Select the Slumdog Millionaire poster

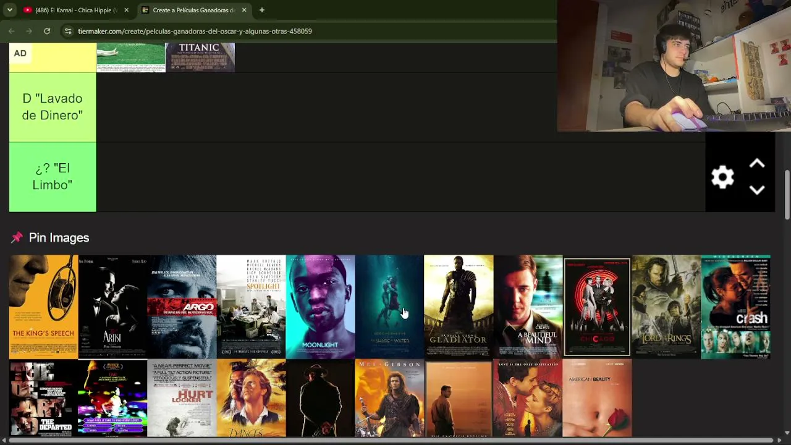[112, 398]
